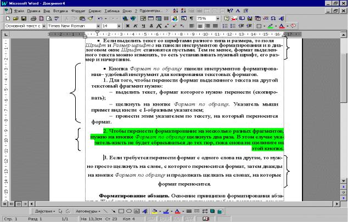Insert a table with the grid icon
Viewport: 348px width, 222px height.
pos(151,19)
